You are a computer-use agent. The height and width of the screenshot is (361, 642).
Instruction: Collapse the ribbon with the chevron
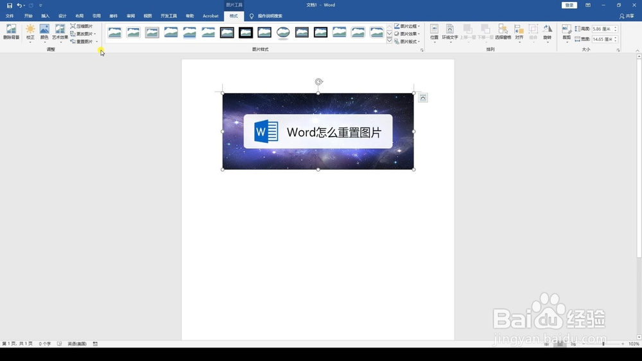tap(638, 50)
